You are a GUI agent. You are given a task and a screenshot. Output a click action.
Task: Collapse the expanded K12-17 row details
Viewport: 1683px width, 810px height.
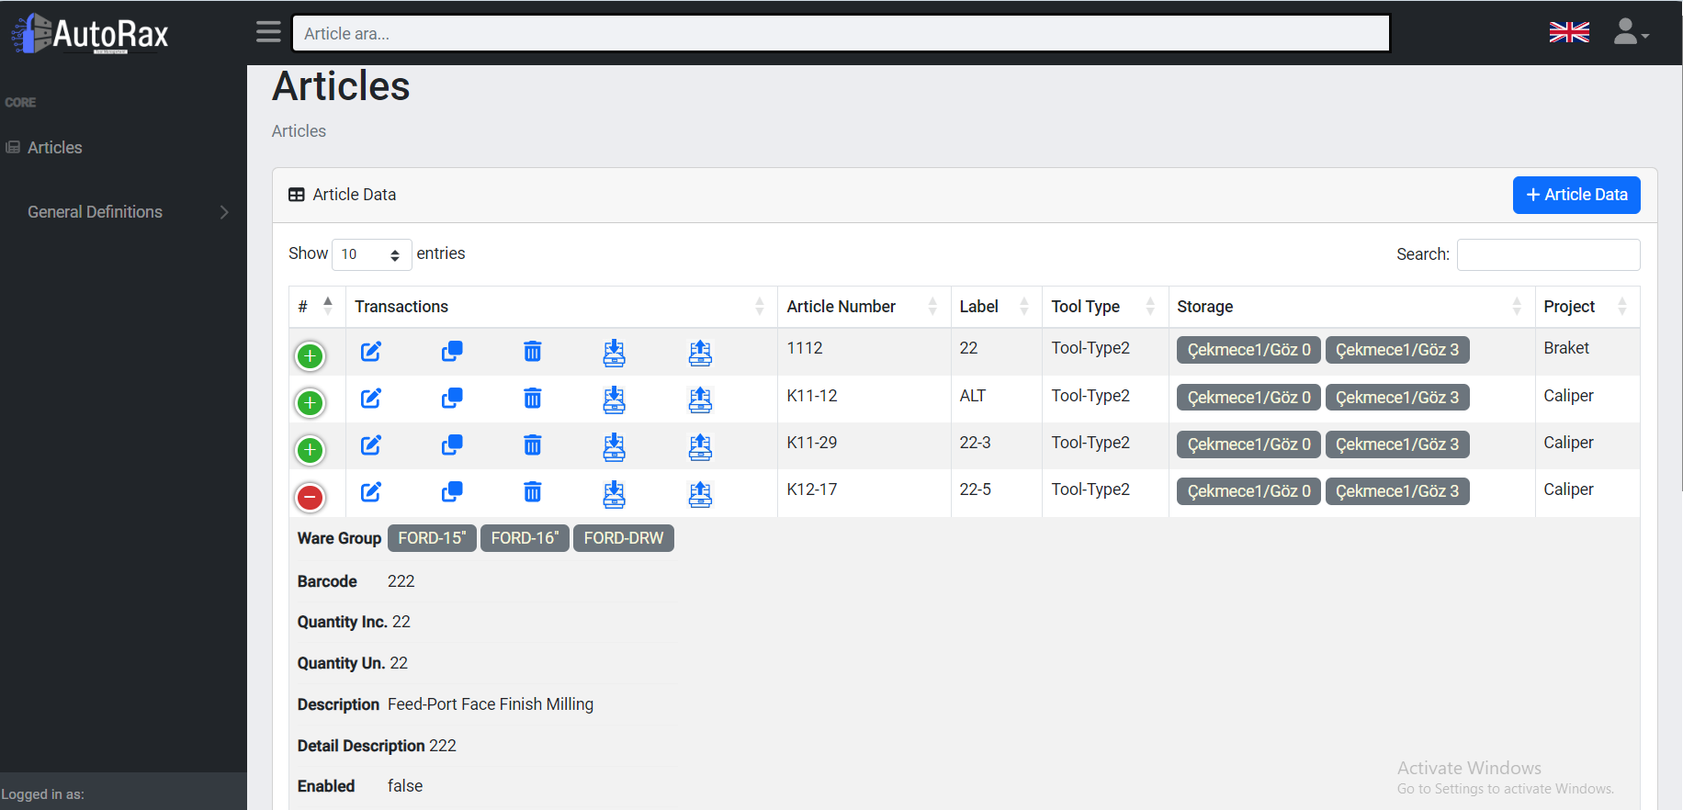(x=311, y=498)
